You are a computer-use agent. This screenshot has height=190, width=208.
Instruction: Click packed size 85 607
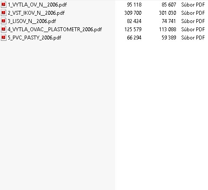[x=169, y=5]
